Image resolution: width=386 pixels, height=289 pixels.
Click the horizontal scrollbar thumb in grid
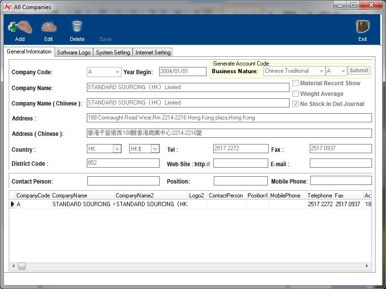click(22, 266)
